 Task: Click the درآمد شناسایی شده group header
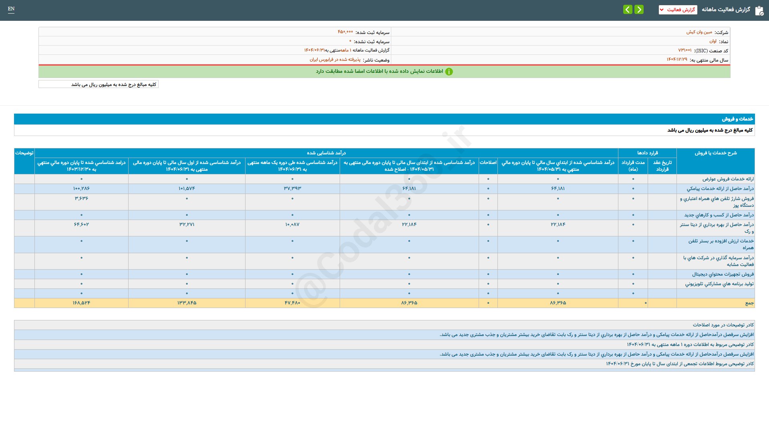[326, 153]
